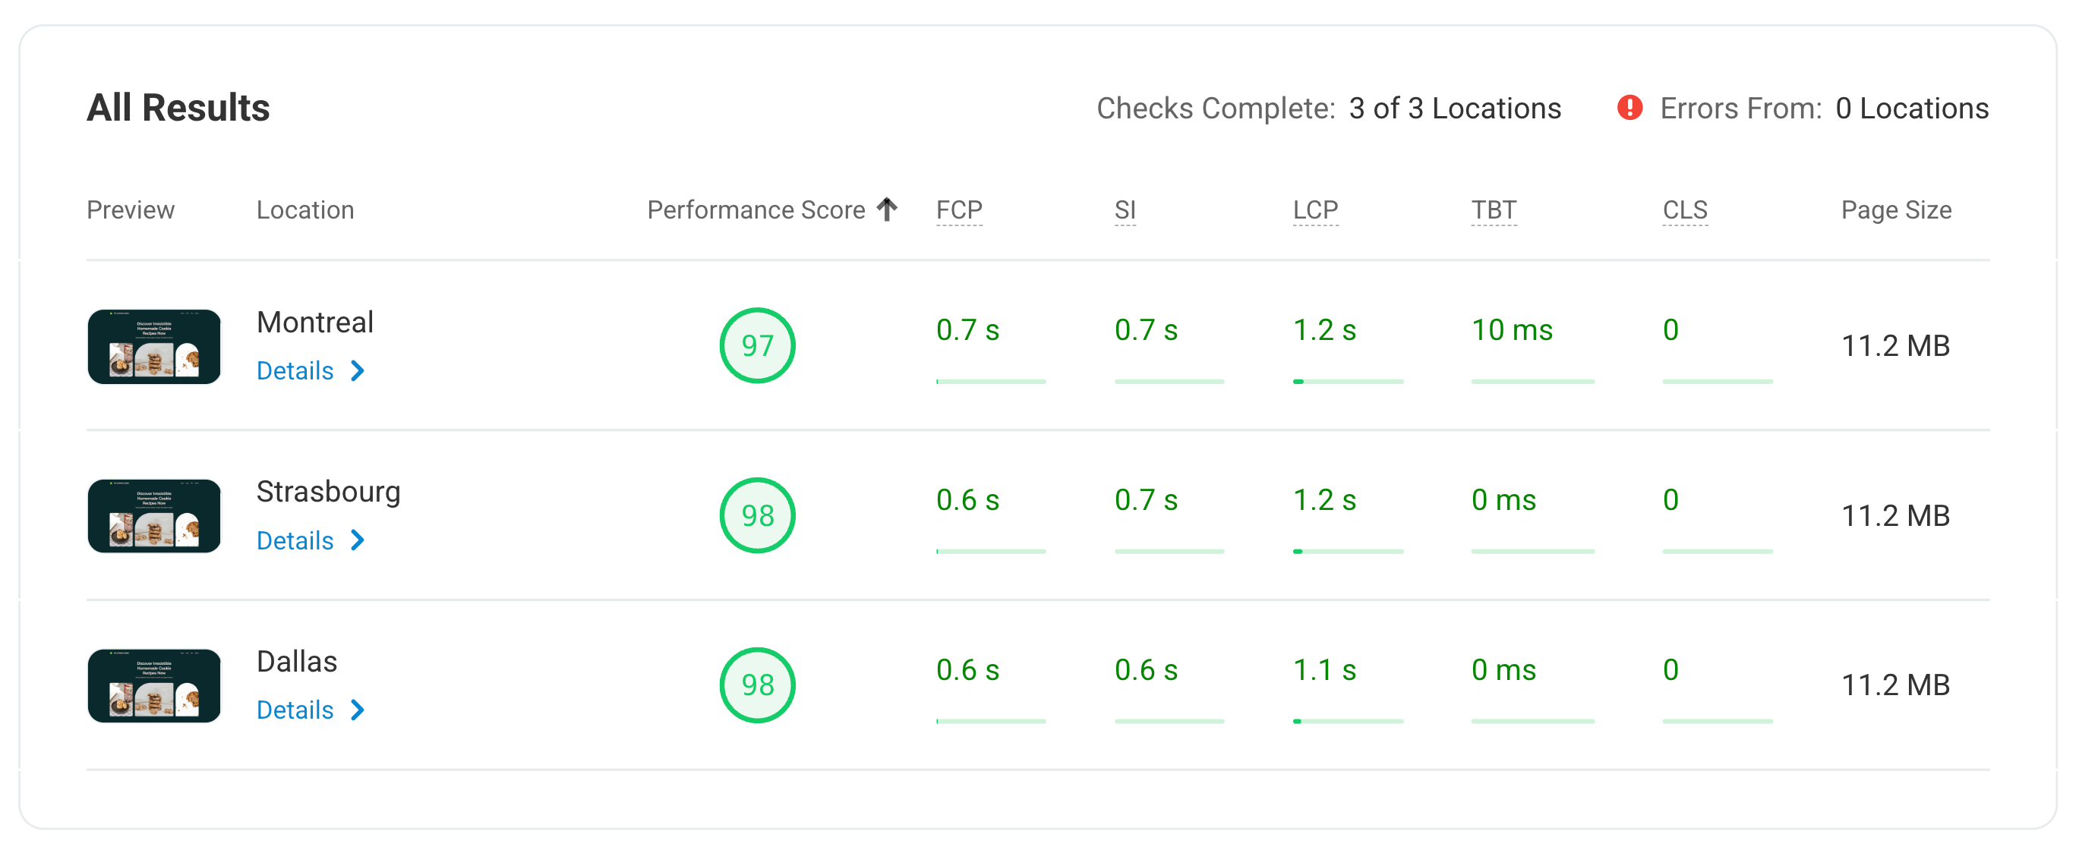
Task: Click the CLS column header
Action: [x=1684, y=209]
